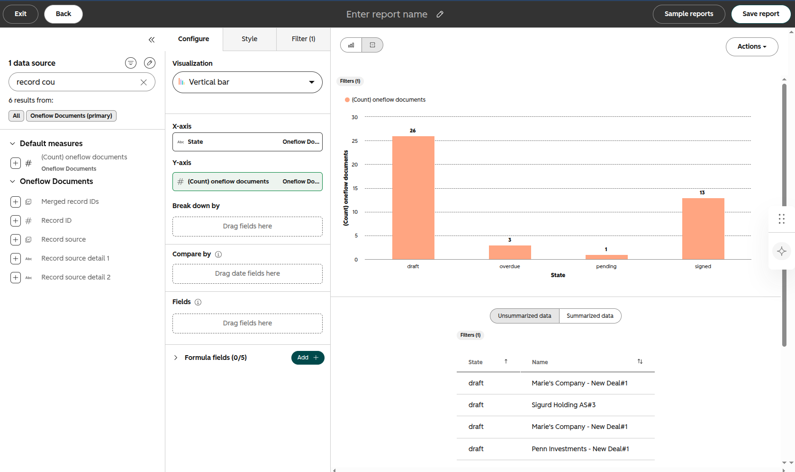Image resolution: width=795 pixels, height=472 pixels.
Task: Add the Record ID field with plus icon
Action: [16, 221]
